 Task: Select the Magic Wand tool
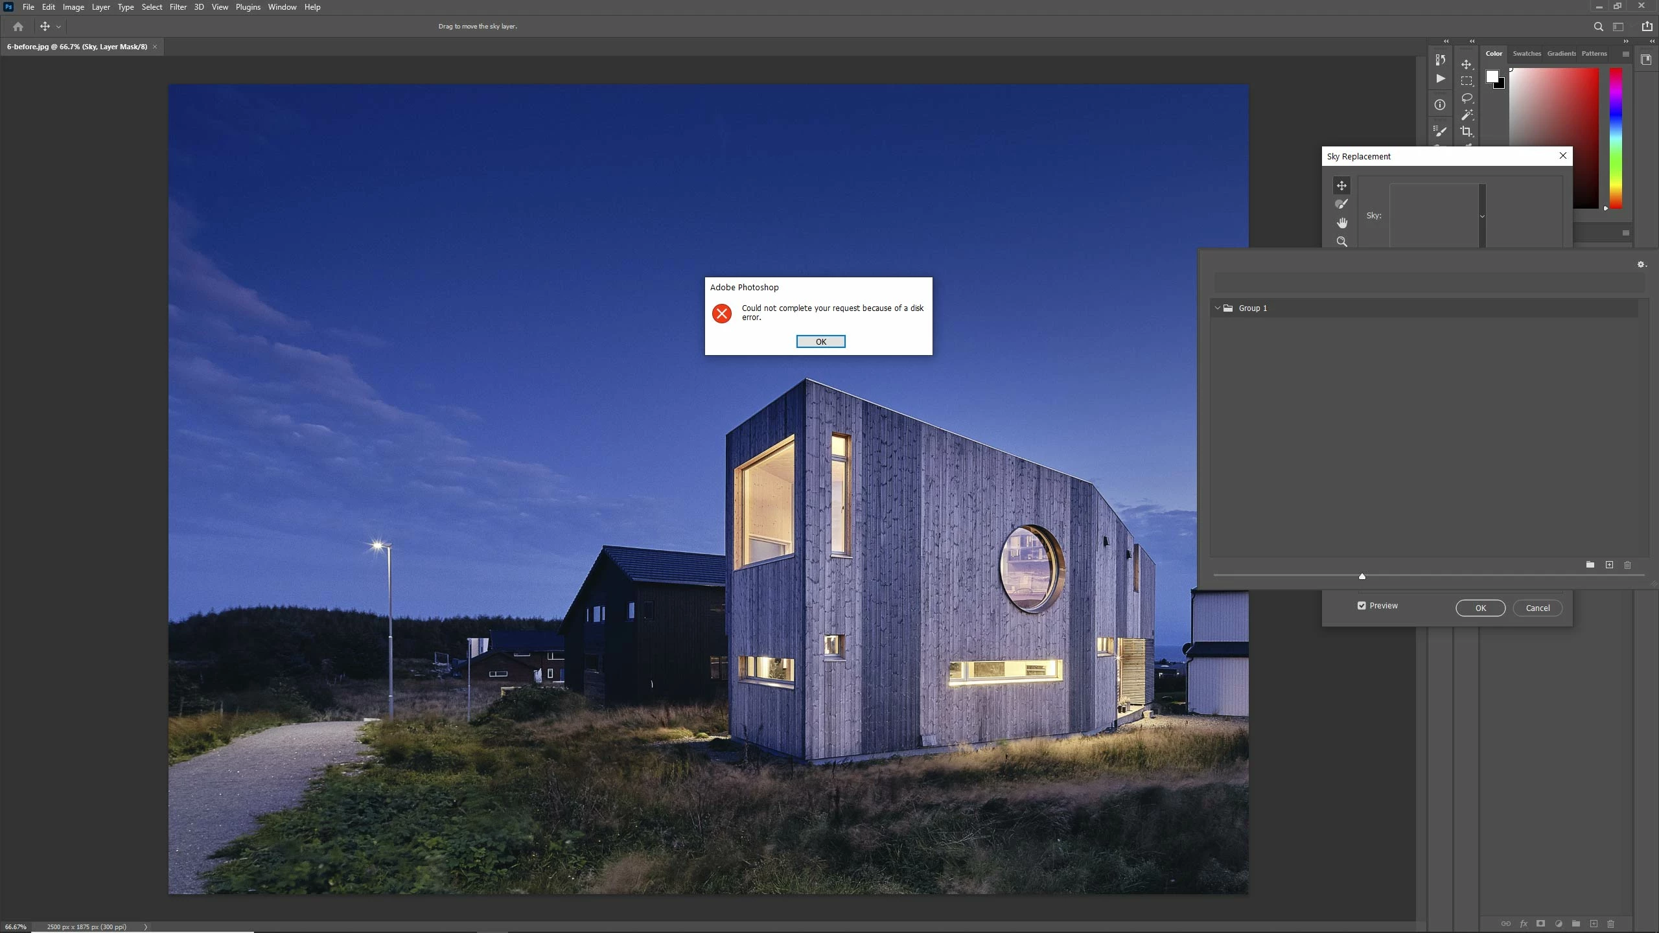pos(1467,115)
